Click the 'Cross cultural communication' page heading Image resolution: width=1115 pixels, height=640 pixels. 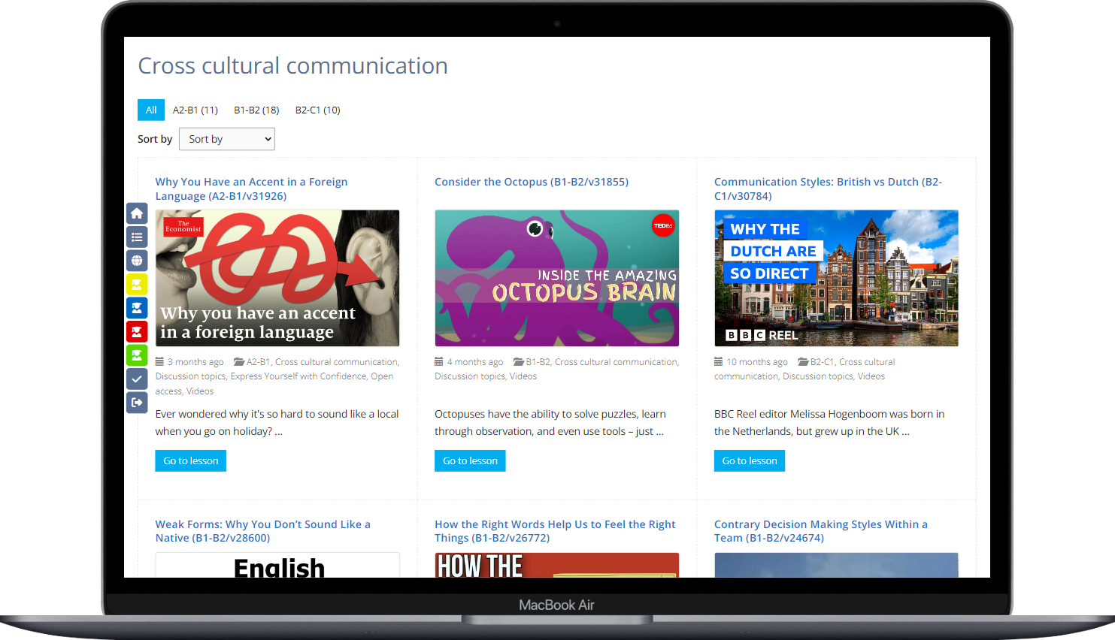(x=293, y=66)
